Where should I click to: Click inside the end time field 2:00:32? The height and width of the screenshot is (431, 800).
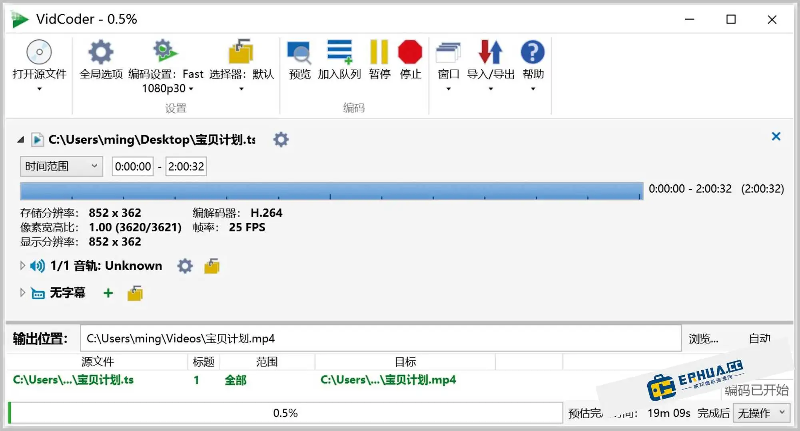pos(186,166)
